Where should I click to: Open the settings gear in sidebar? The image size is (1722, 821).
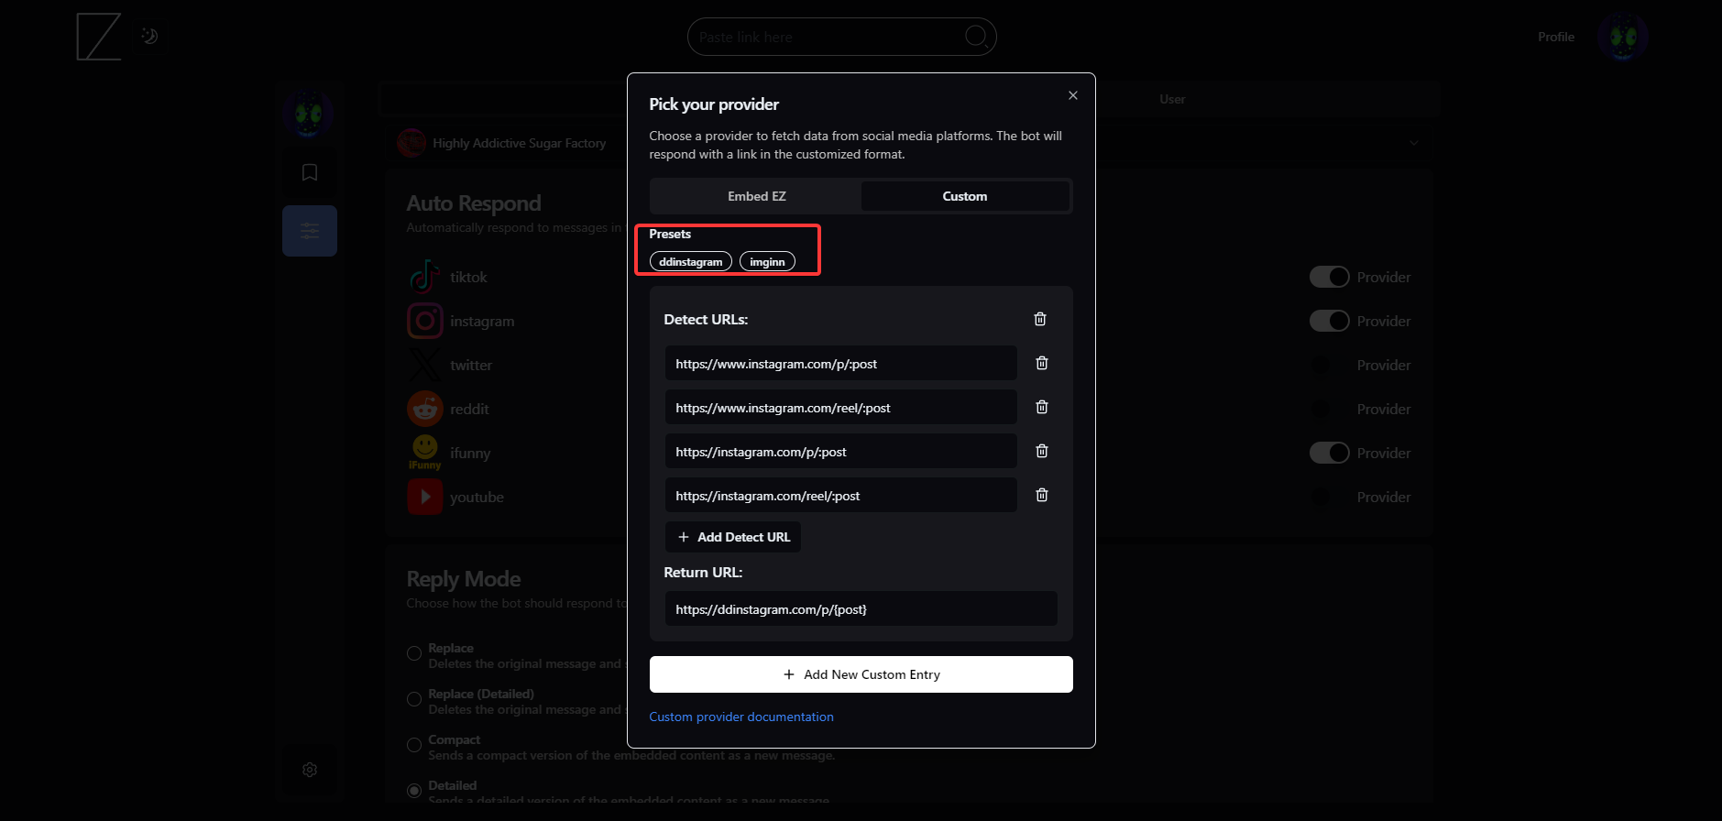(x=310, y=770)
